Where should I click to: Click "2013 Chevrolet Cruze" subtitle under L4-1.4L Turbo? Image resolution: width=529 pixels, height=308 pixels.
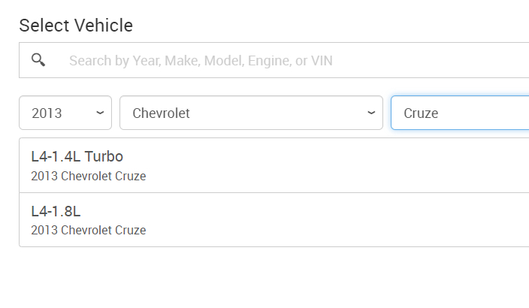coord(88,177)
